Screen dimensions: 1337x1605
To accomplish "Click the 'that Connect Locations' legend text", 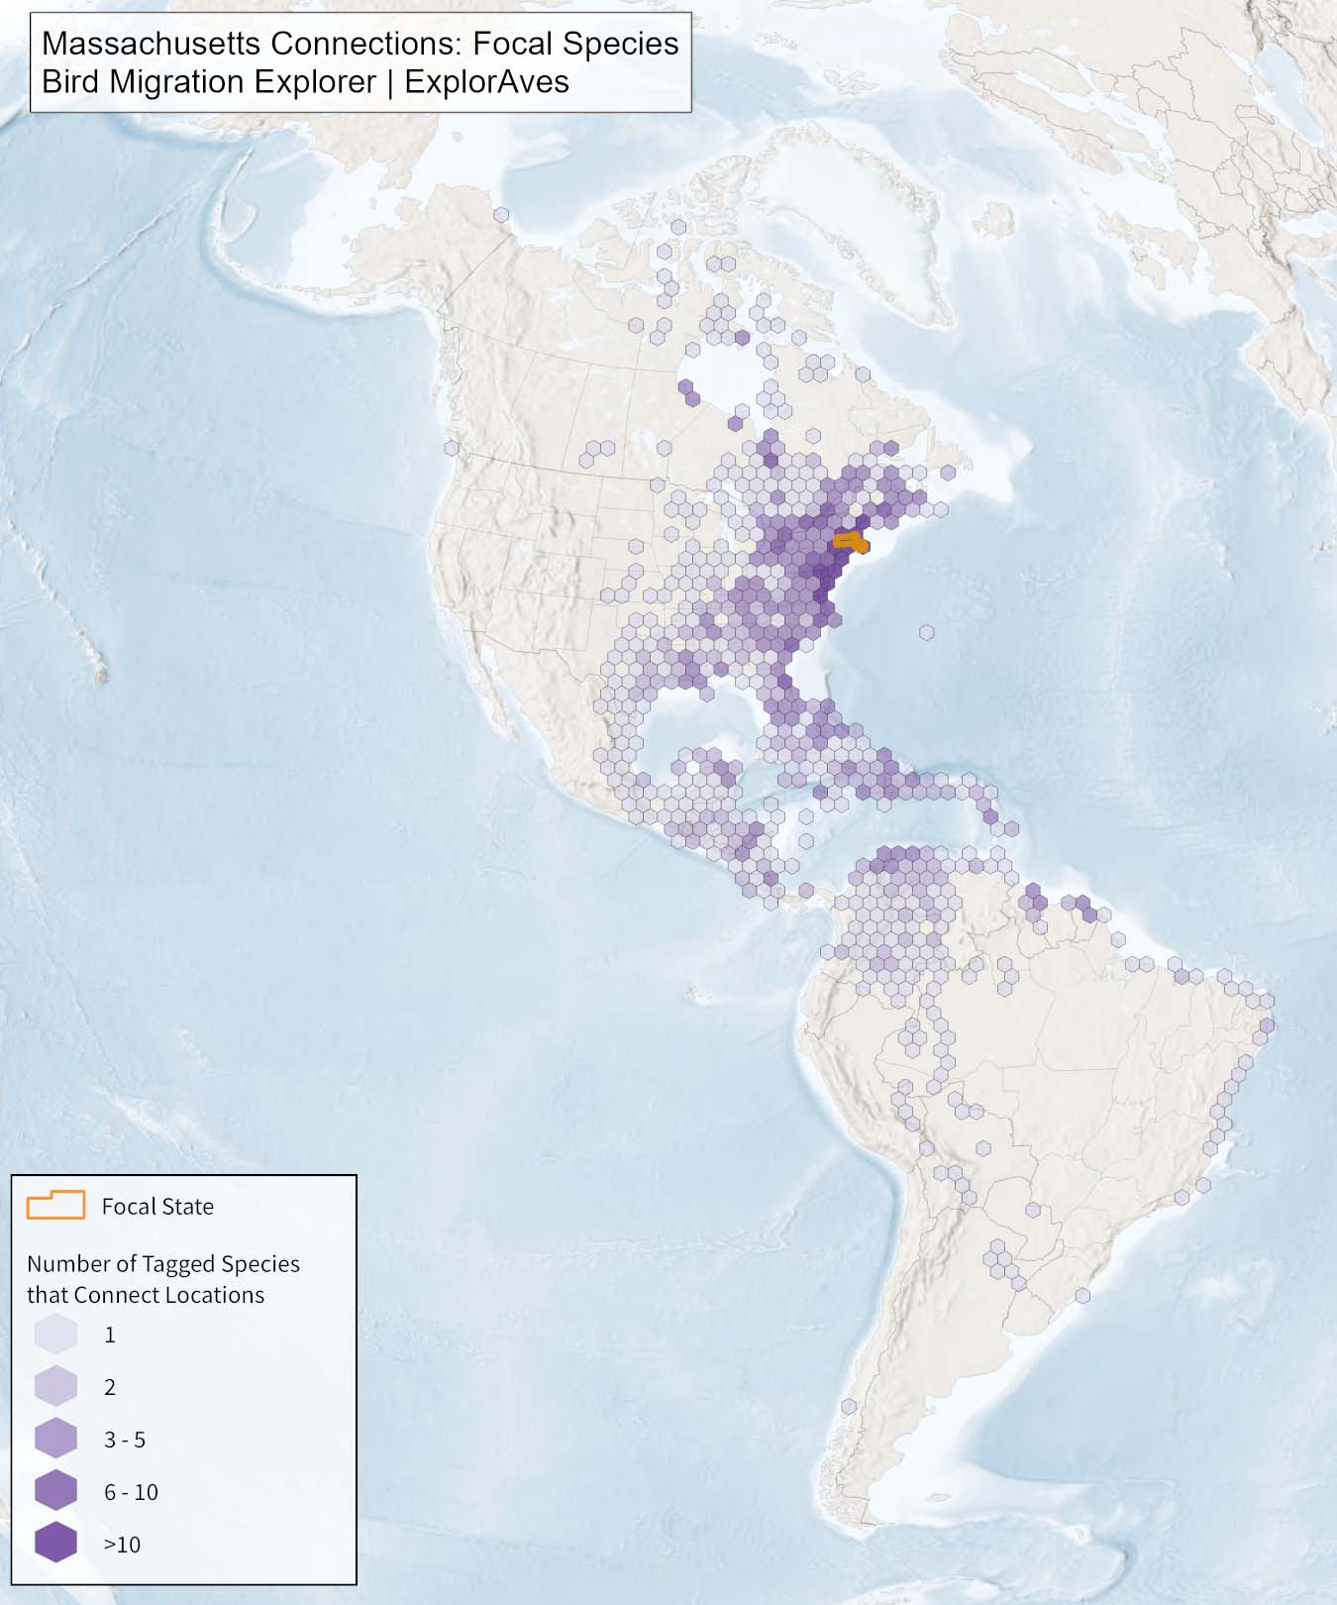I will [146, 1295].
